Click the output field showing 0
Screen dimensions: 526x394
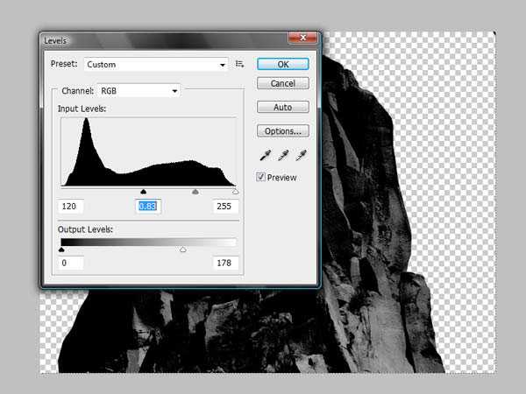point(70,263)
